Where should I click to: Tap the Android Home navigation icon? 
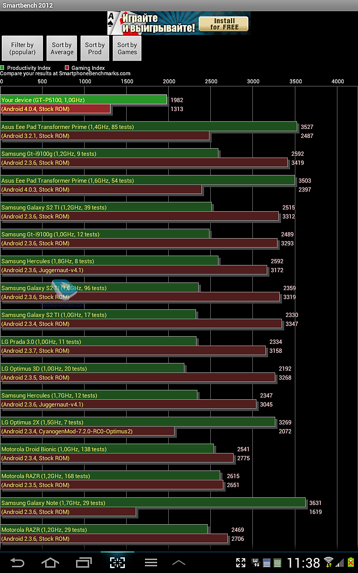click(50, 562)
